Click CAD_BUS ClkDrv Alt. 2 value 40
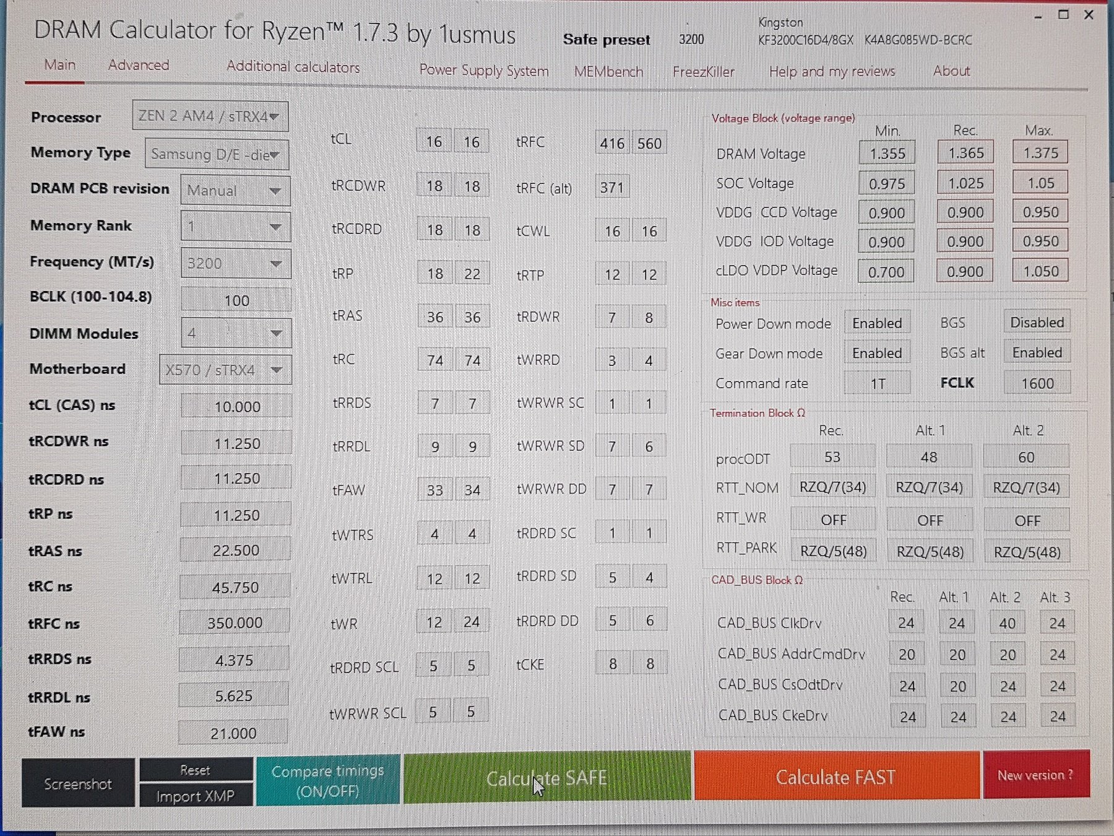This screenshot has height=836, width=1114. [x=1008, y=623]
